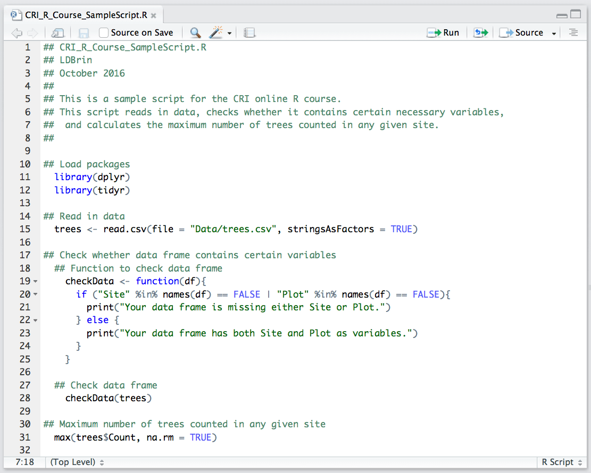Image resolution: width=591 pixels, height=473 pixels.
Task: Open the (Top Level) scope selector
Action: tap(72, 462)
